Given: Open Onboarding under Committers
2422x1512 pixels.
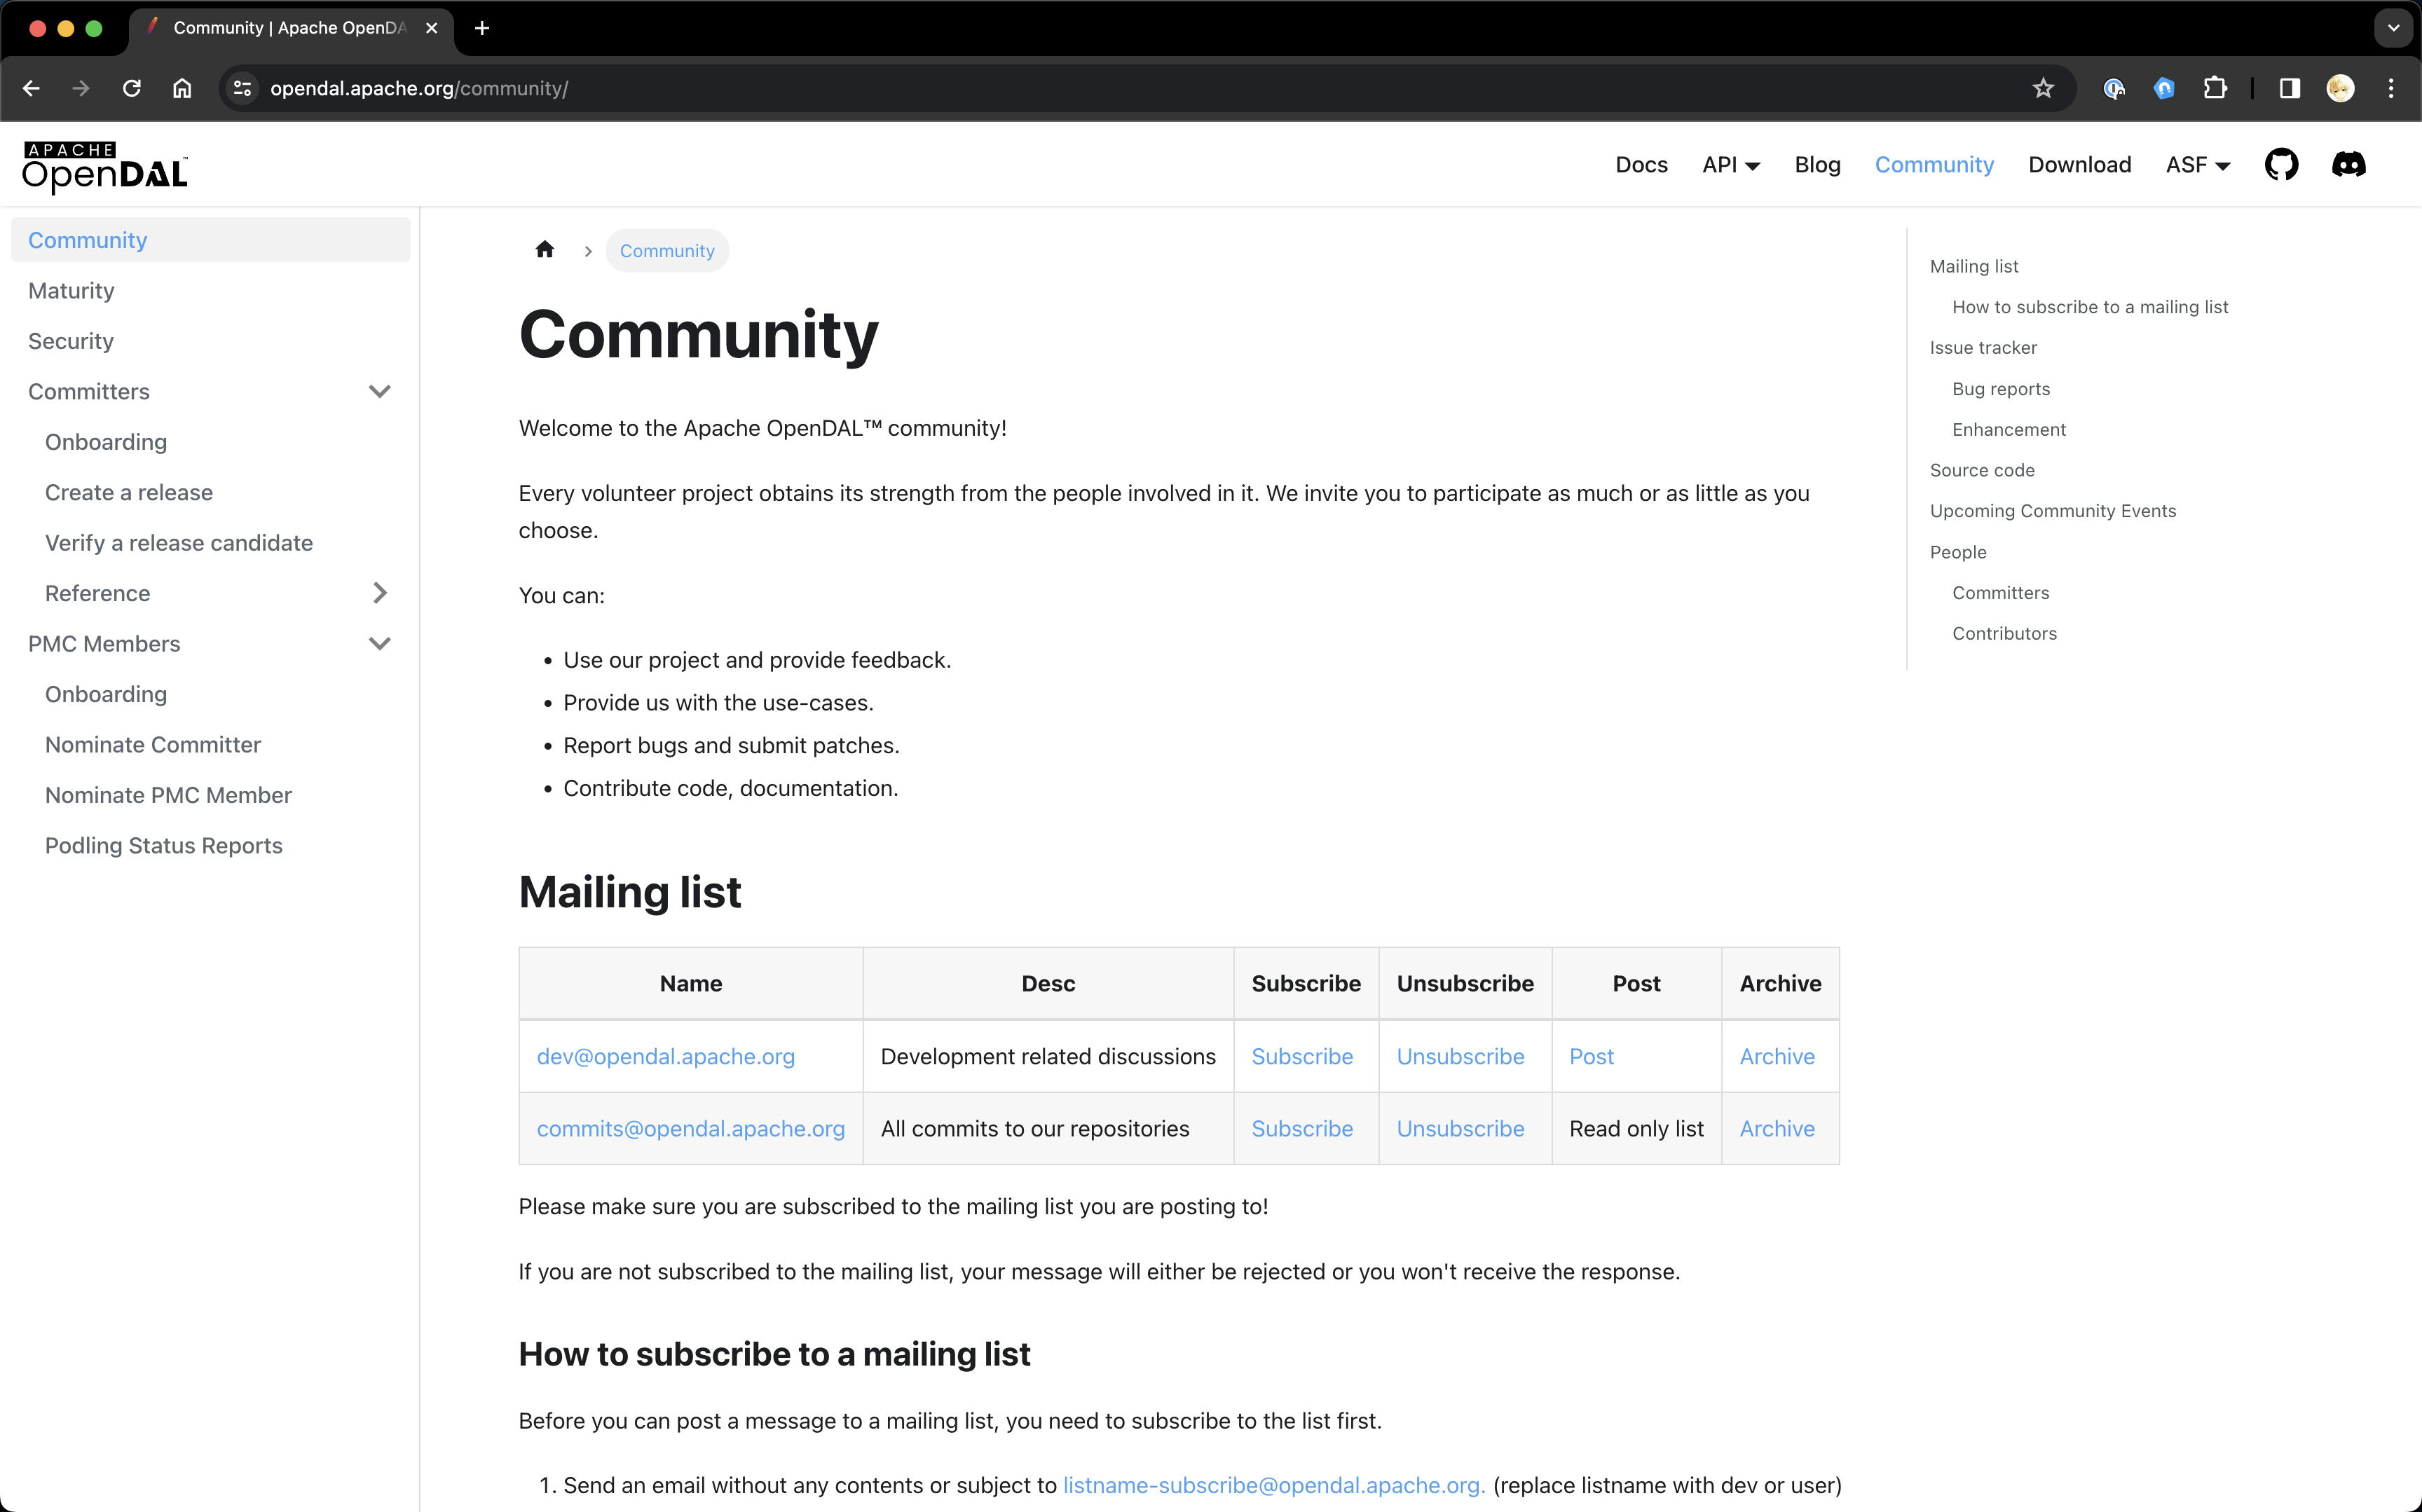Looking at the screenshot, I should click(106, 442).
